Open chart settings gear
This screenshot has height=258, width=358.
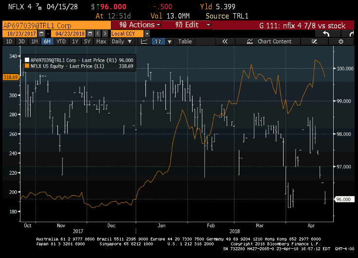(x=340, y=41)
